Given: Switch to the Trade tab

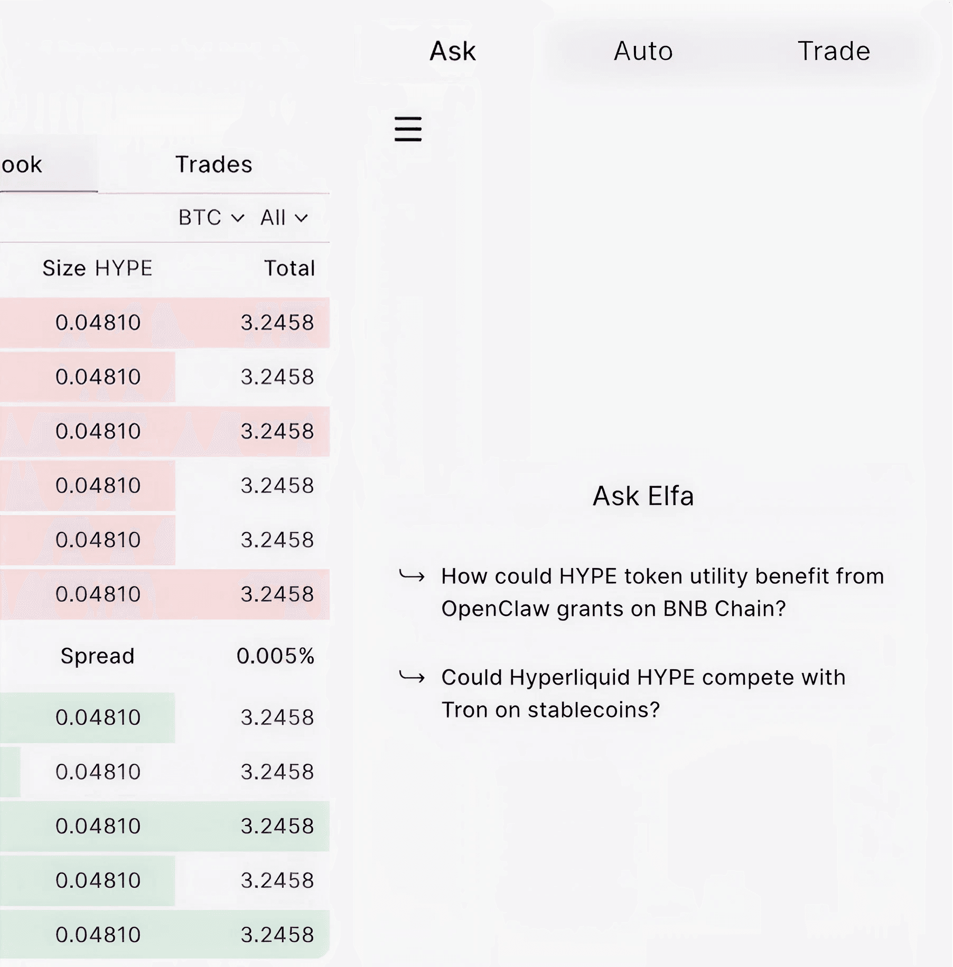Looking at the screenshot, I should [x=835, y=51].
